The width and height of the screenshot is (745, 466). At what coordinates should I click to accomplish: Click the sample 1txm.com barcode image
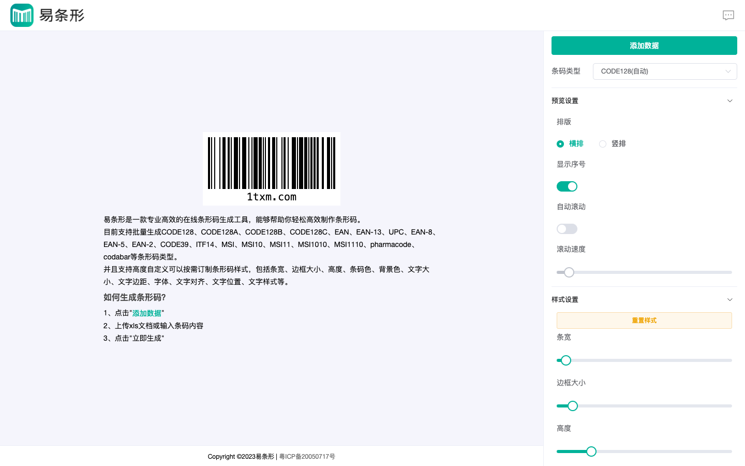pyautogui.click(x=272, y=169)
